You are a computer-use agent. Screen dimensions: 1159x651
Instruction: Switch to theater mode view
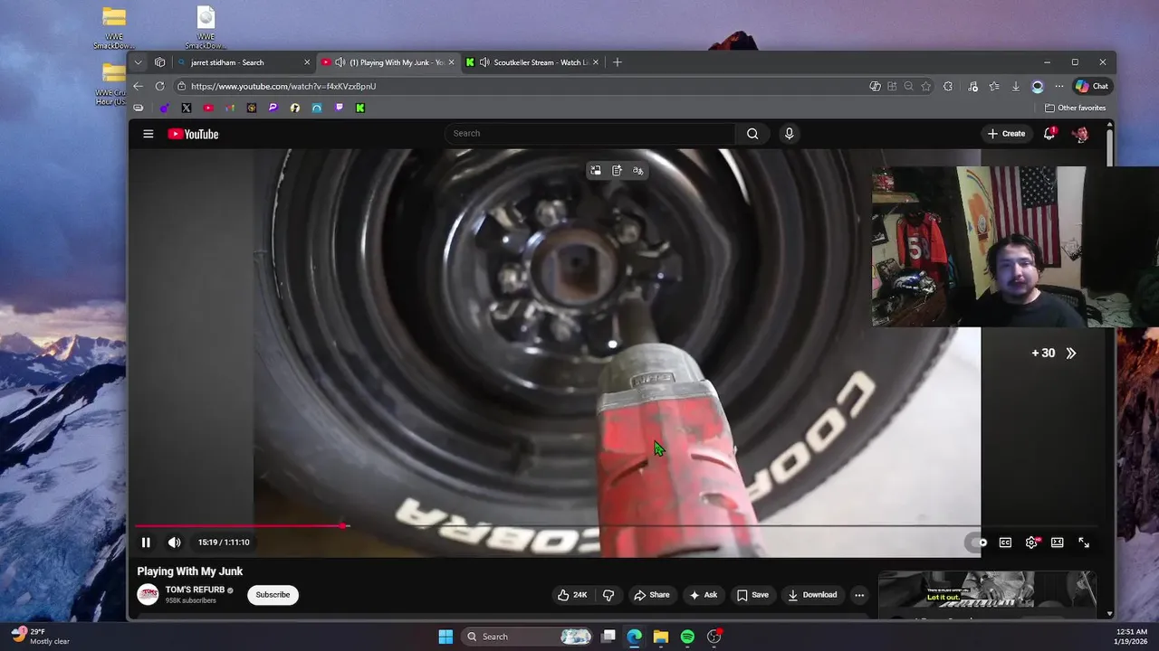click(x=1057, y=542)
